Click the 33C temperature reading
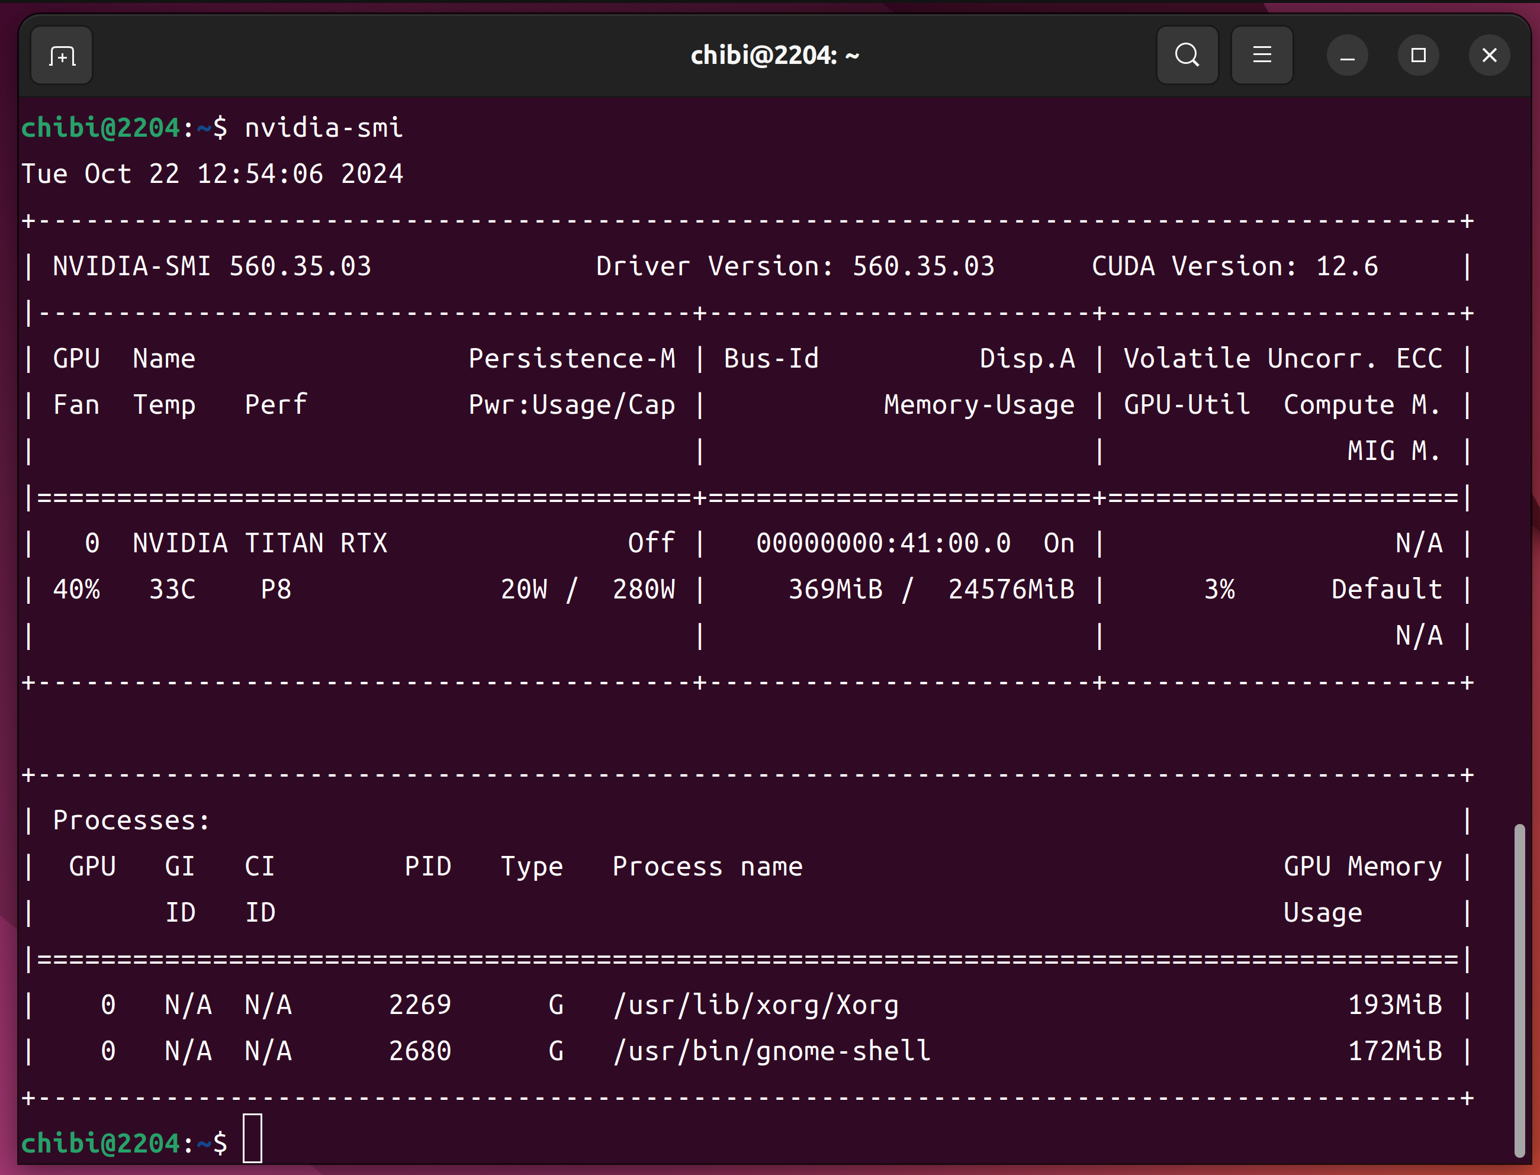Image resolution: width=1540 pixels, height=1175 pixels. click(x=172, y=590)
